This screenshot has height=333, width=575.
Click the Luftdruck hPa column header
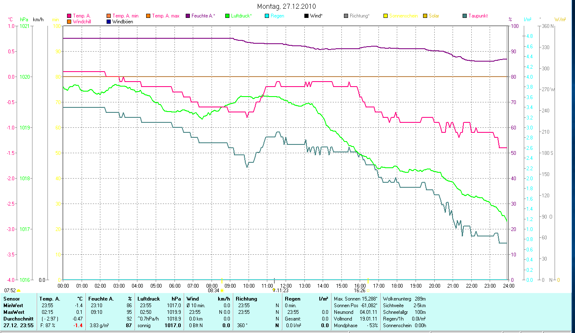[x=160, y=299]
